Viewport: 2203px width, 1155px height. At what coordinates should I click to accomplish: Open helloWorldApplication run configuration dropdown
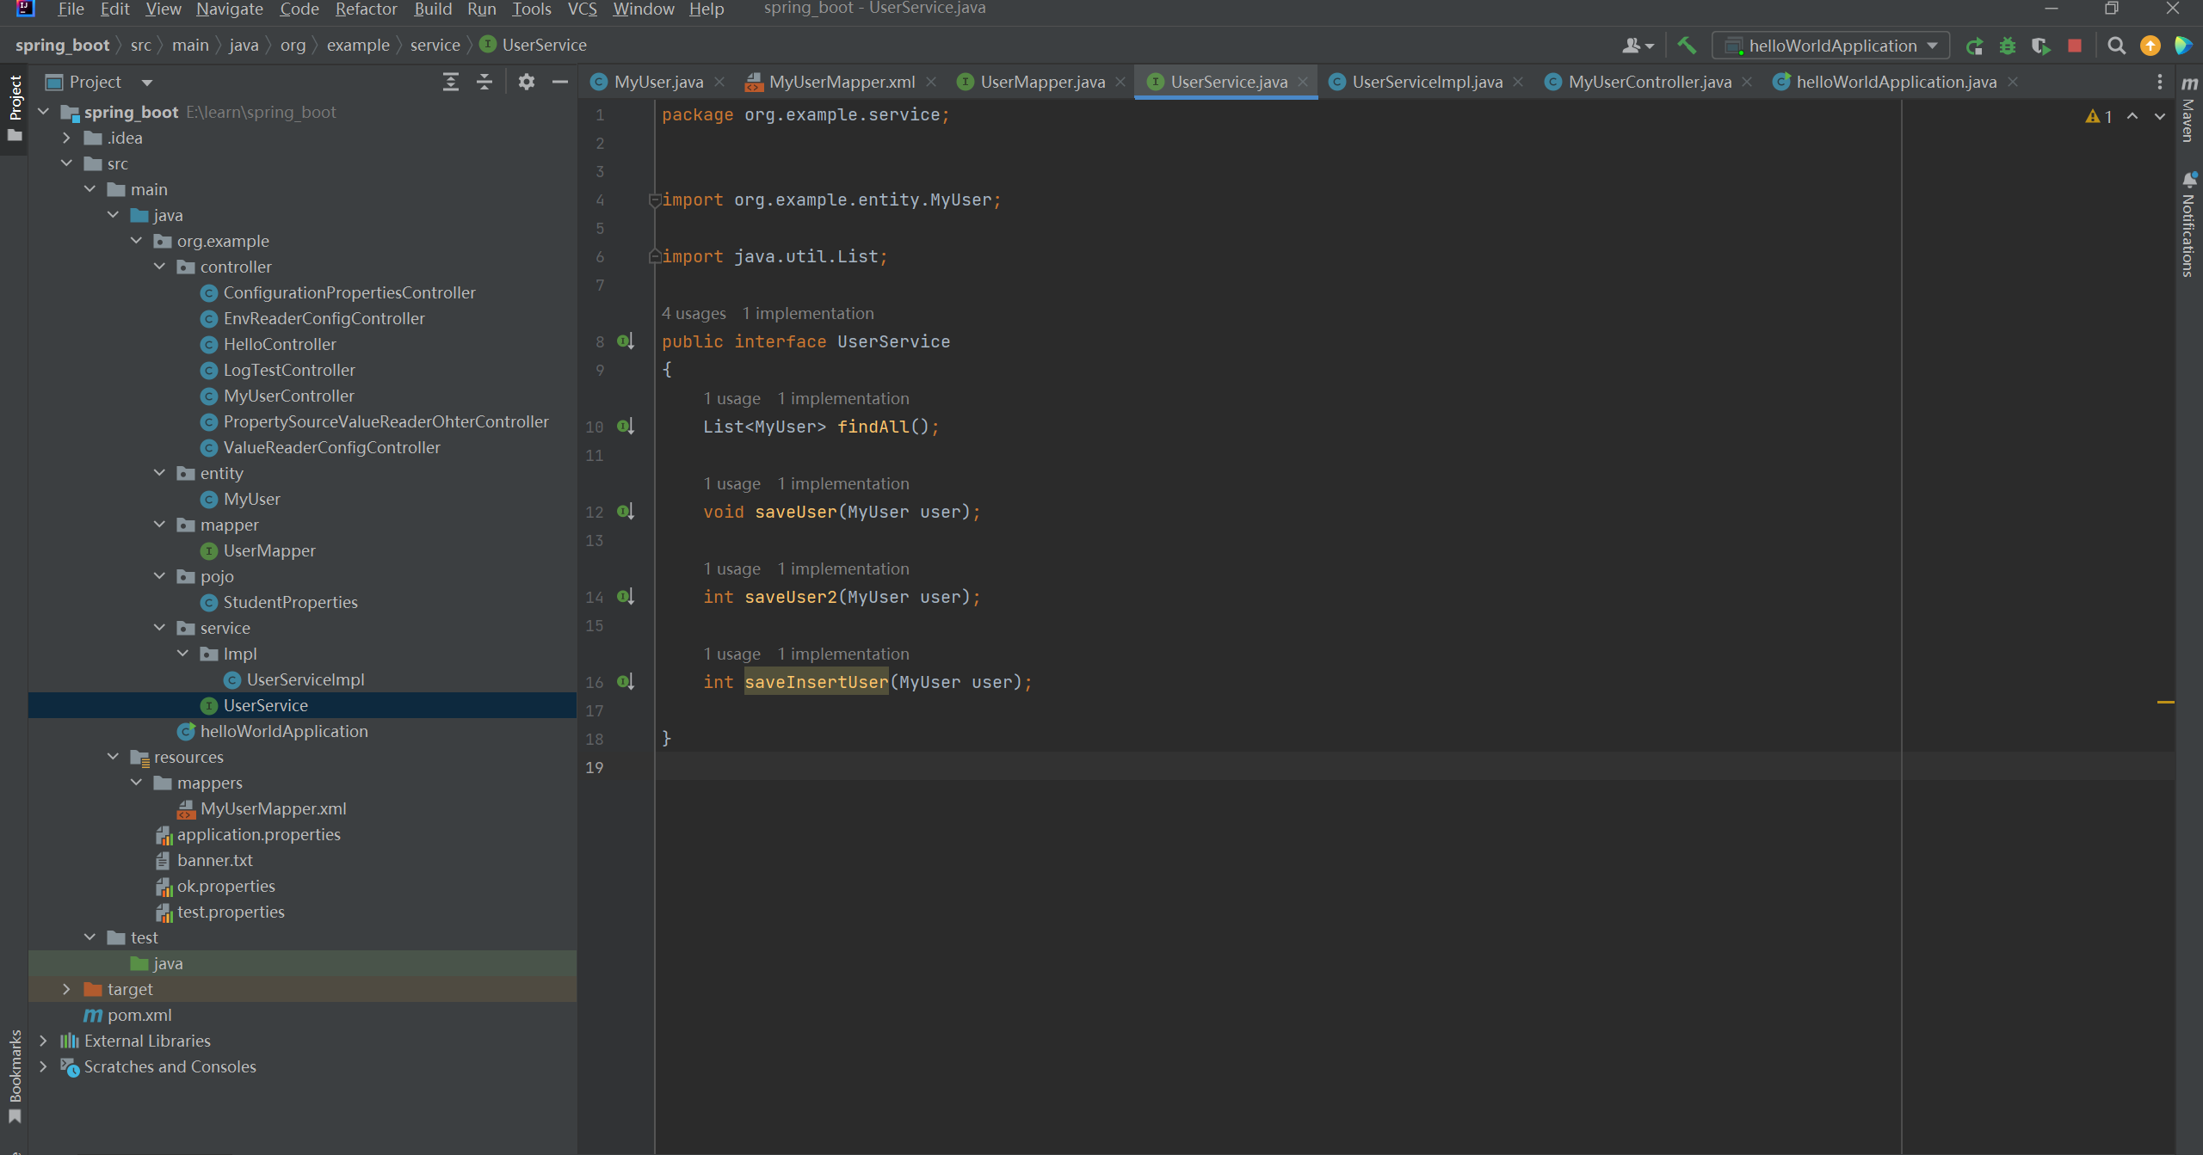(1831, 46)
